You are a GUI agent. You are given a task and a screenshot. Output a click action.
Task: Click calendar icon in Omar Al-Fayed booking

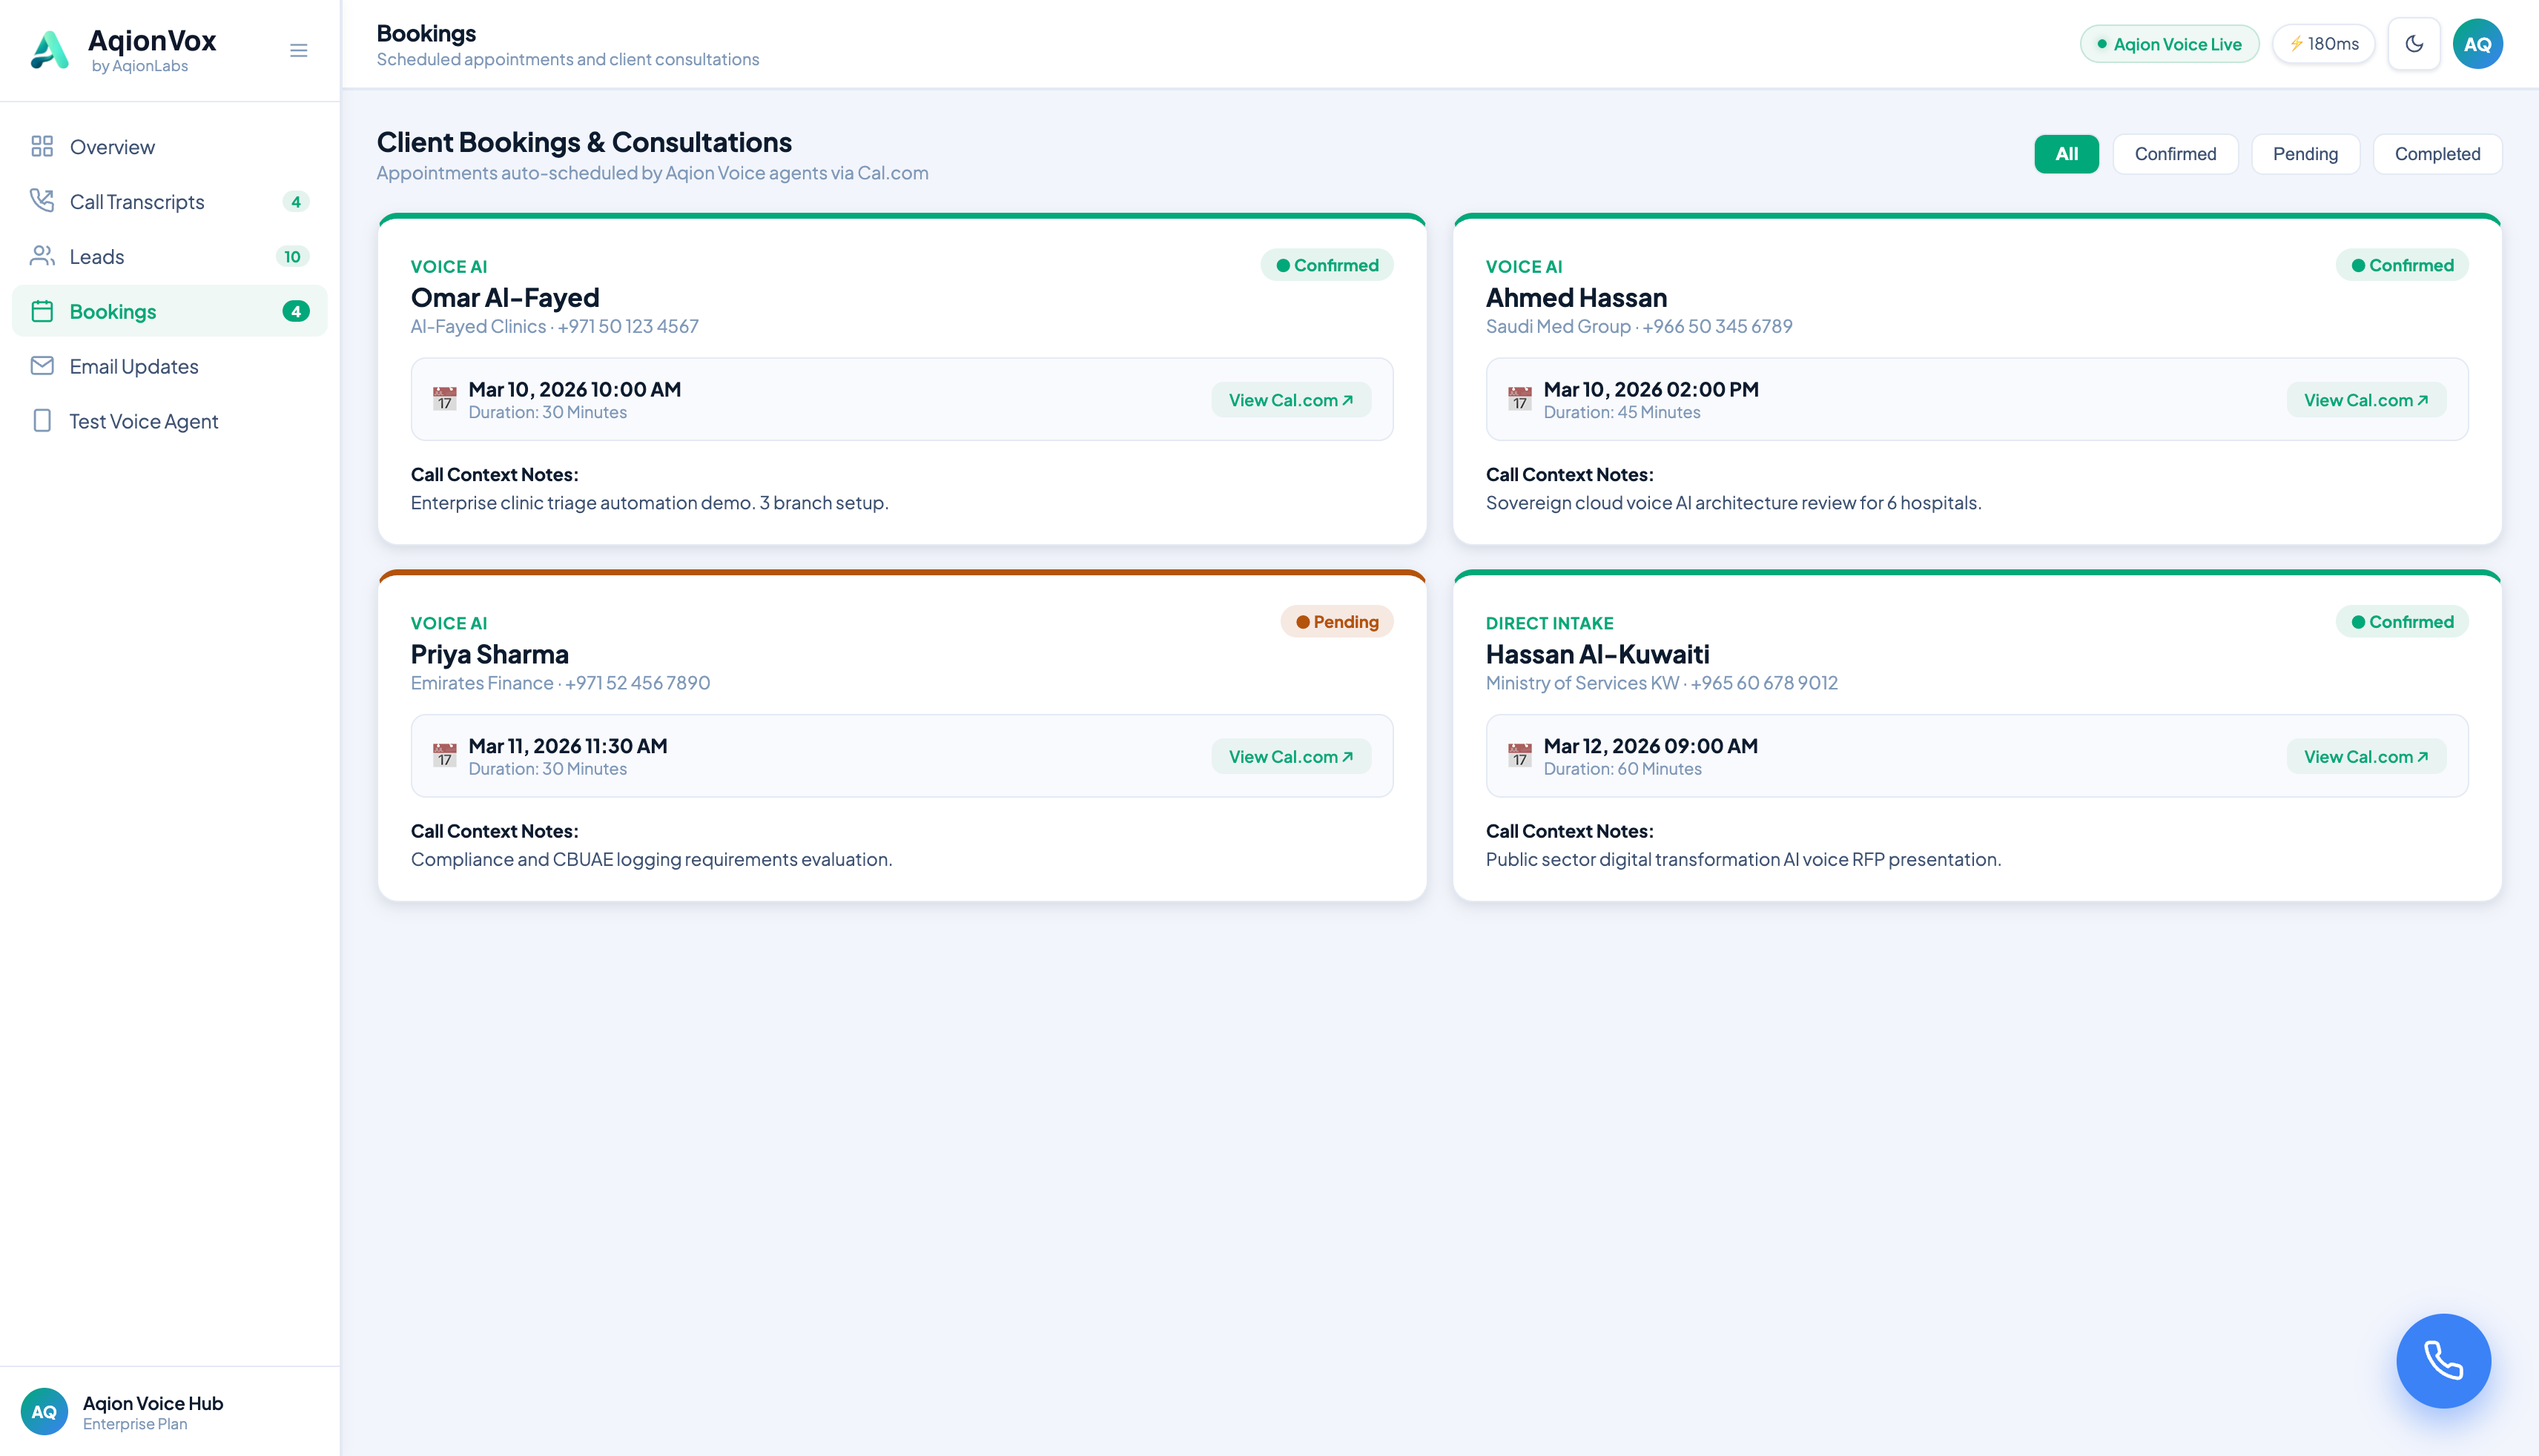tap(445, 399)
